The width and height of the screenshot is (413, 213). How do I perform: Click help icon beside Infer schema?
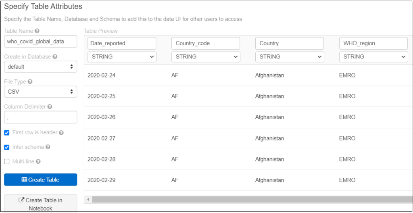(48, 147)
